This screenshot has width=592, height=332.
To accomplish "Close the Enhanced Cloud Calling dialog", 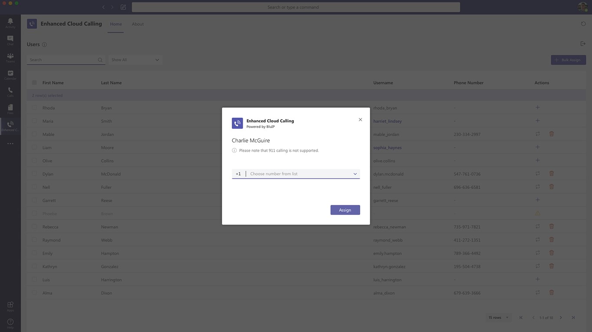I will (x=360, y=120).
